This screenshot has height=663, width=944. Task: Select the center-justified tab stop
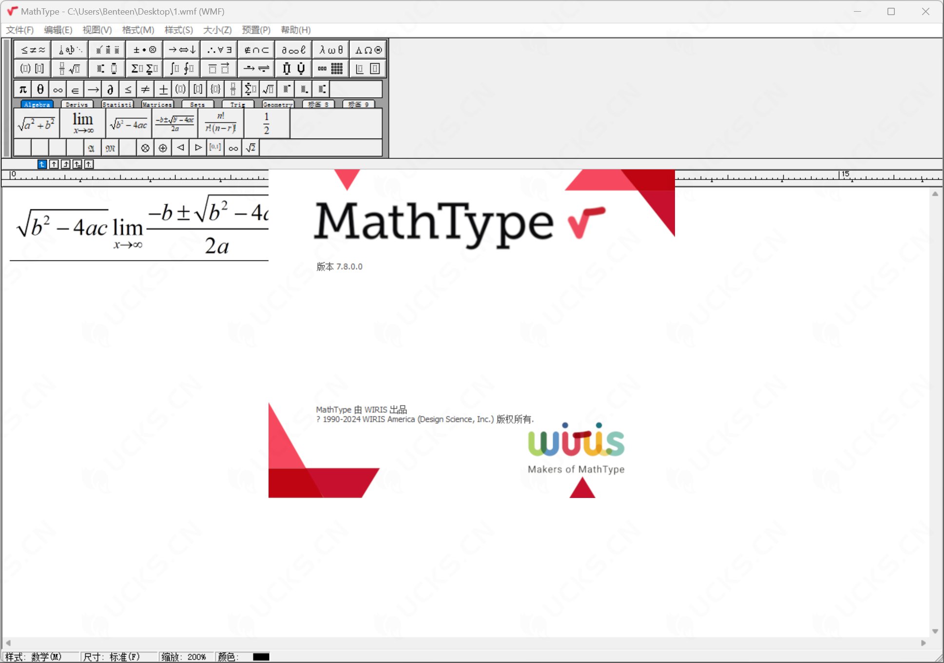click(54, 164)
